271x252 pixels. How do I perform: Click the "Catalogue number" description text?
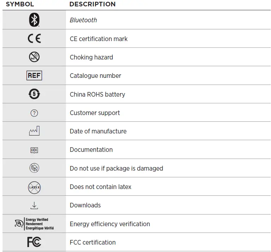click(95, 76)
